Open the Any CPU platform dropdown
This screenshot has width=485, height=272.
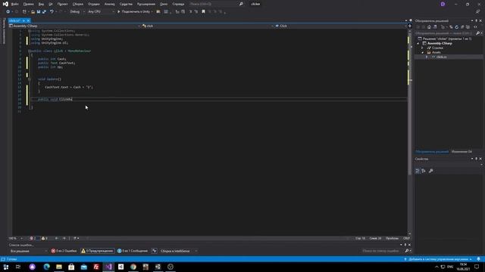click(x=101, y=12)
